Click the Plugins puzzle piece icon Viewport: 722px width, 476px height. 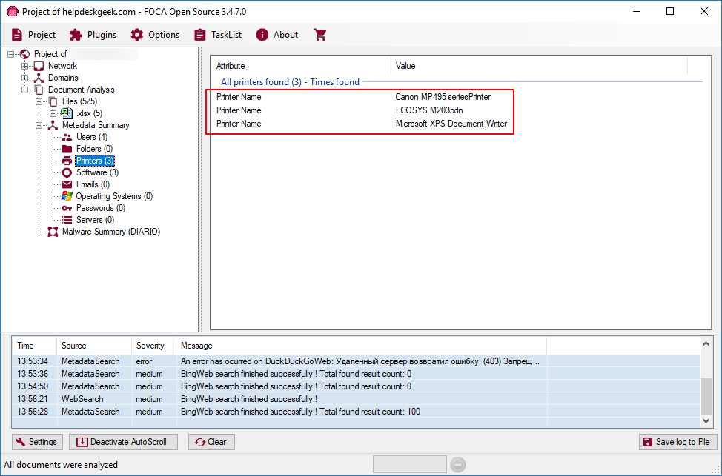pos(76,35)
